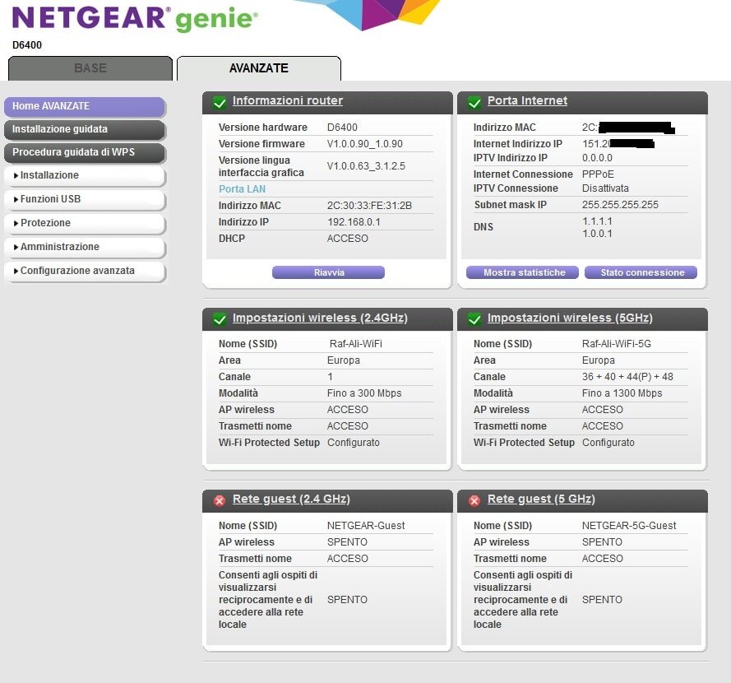Click the NETGEAR genie logo
The height and width of the screenshot is (683, 731).
click(x=135, y=18)
